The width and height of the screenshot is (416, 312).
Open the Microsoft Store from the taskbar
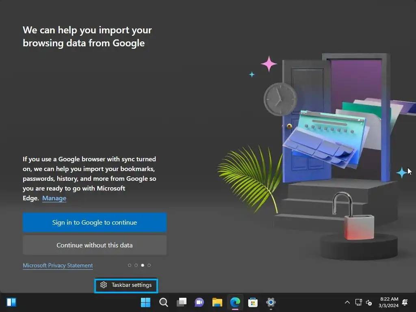point(253,302)
